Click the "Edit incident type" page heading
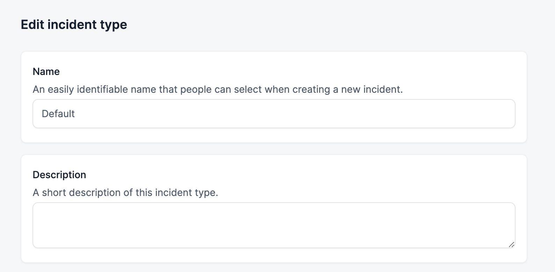Image resolution: width=555 pixels, height=272 pixels. click(x=74, y=25)
